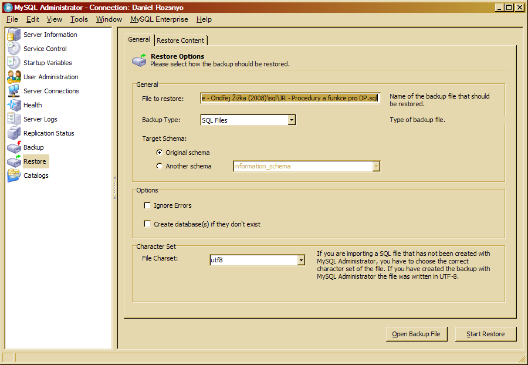Minimize the MySQL Administrator window
The image size is (528, 365).
pos(500,8)
